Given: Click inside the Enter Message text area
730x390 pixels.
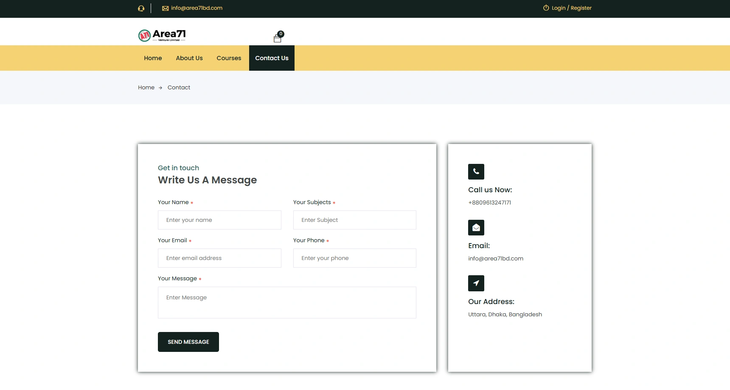Looking at the screenshot, I should click(x=287, y=302).
